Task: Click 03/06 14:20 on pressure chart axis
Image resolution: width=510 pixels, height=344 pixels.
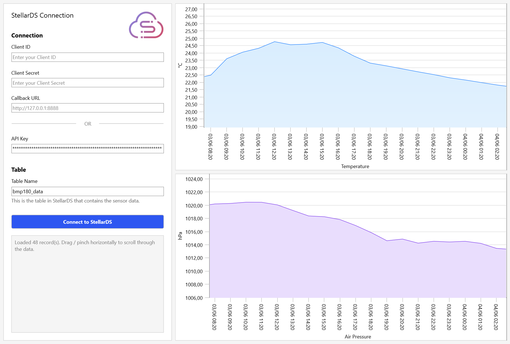Action: [x=308, y=317]
